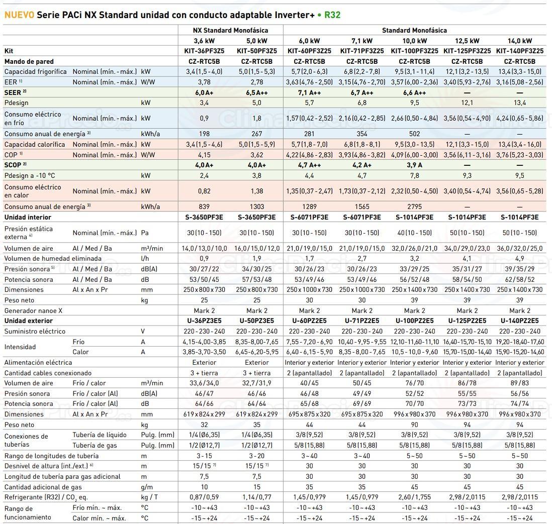Screen dimensions: 552x524
Task: Select indoor unit model S-6071PF3E under 6,0 kW
Action: click(310, 217)
